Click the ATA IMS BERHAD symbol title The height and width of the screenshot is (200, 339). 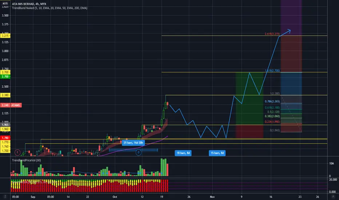point(29,4)
